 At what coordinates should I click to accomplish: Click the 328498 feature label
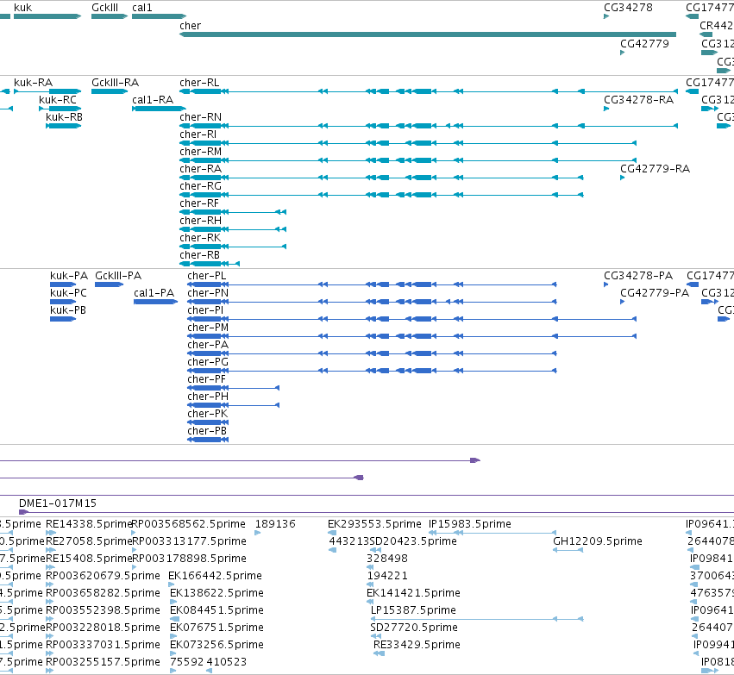[387, 559]
